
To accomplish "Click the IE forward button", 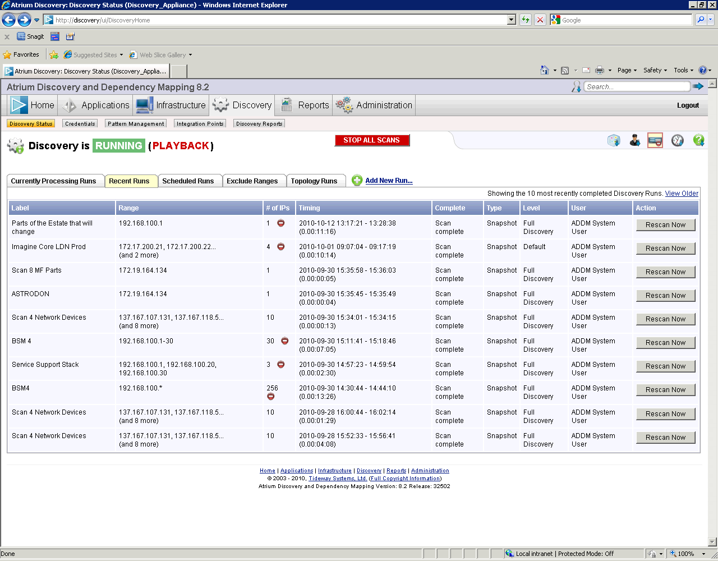I will click(x=24, y=20).
